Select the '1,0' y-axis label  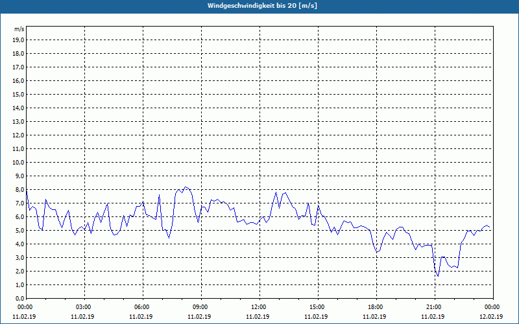click(19, 284)
